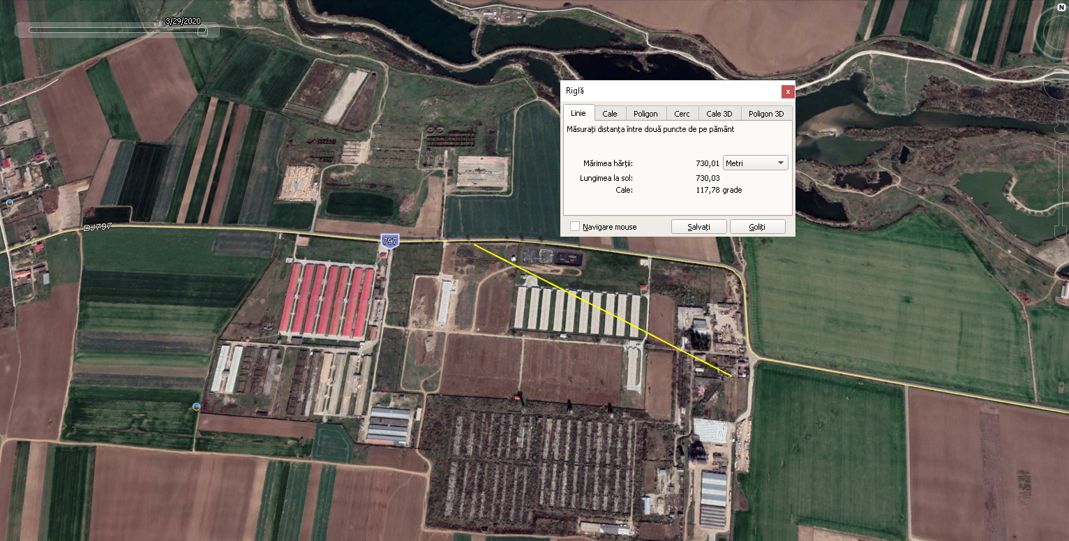Click the compass North indicator

(x=1061, y=8)
